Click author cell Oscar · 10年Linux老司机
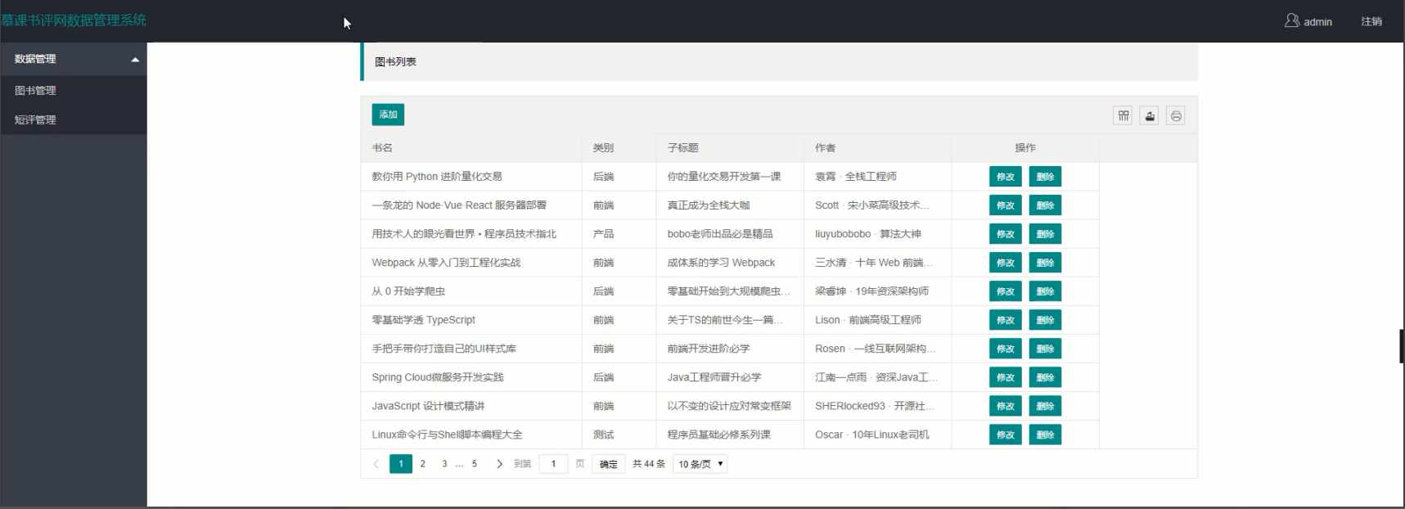This screenshot has height=509, width=1405. click(x=877, y=435)
